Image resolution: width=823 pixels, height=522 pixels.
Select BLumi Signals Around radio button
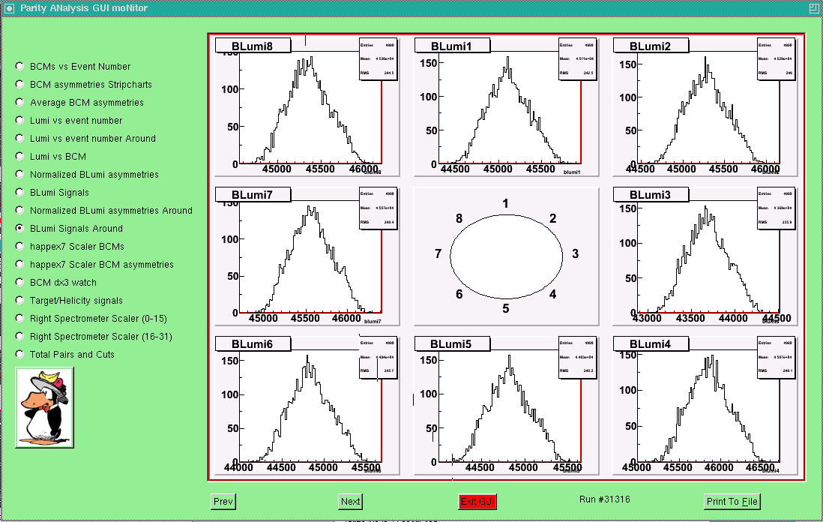coord(20,228)
